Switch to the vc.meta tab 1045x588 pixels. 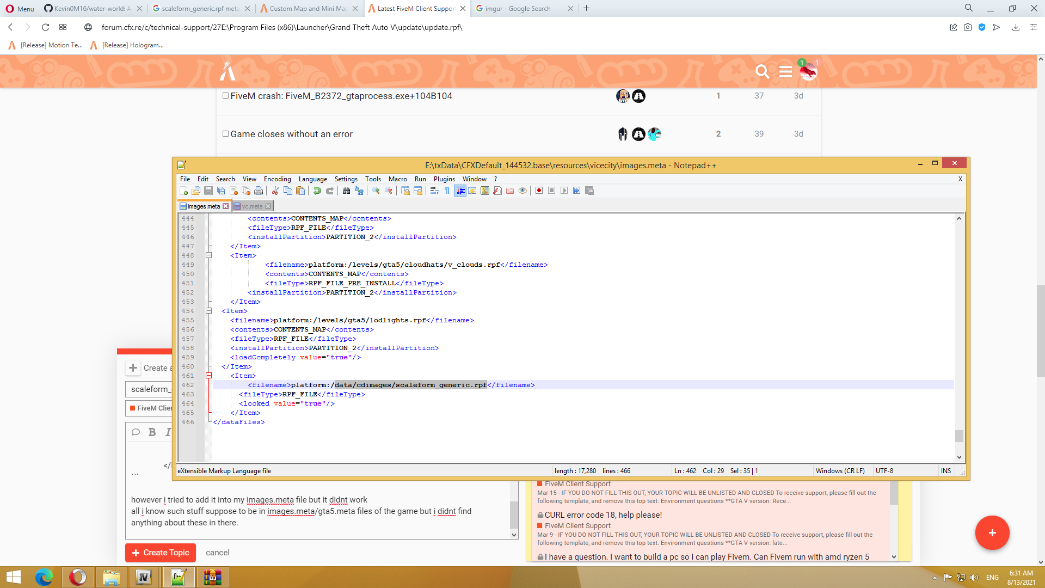click(252, 206)
